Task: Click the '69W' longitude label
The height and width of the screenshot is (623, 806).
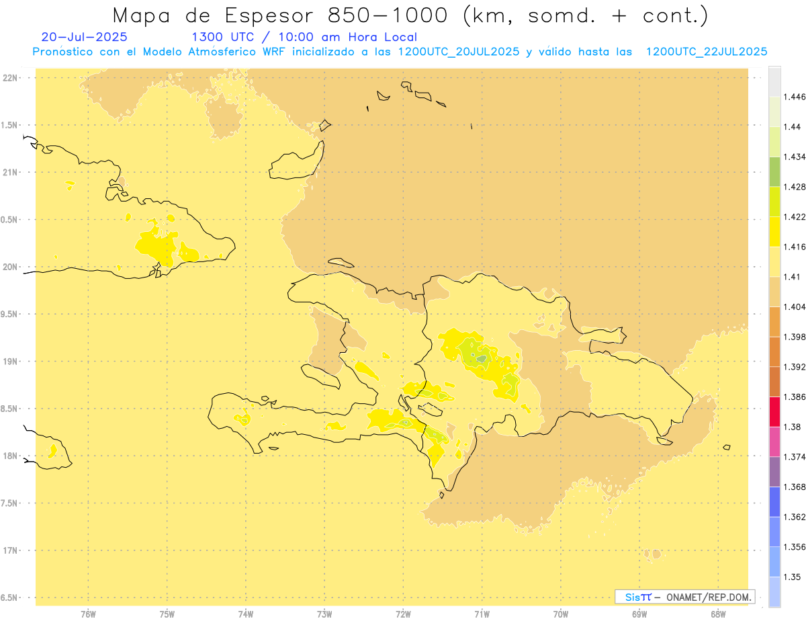Action: click(x=639, y=614)
